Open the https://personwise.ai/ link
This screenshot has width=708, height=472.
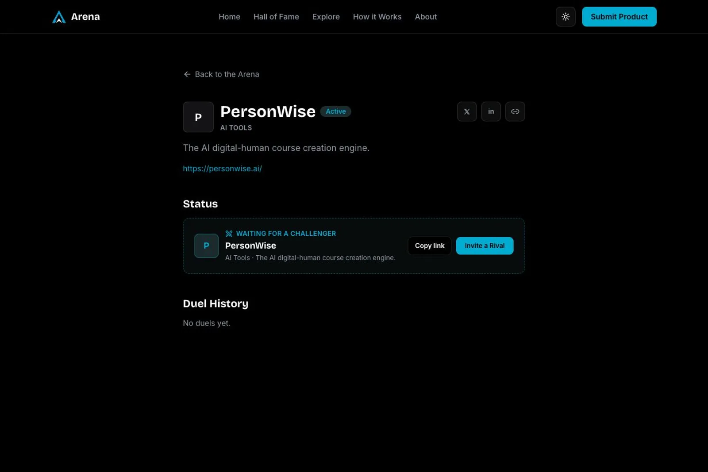pyautogui.click(x=223, y=169)
